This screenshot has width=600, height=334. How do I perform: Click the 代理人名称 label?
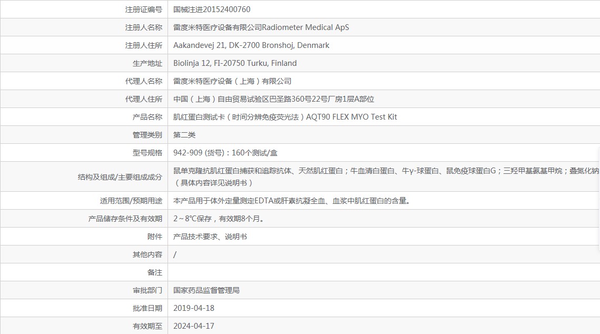pos(143,82)
